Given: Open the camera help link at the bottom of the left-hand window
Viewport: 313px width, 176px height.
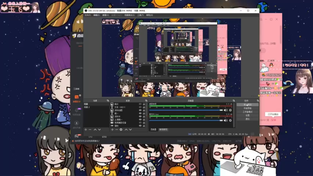Looking at the screenshot, I should pos(87,141).
